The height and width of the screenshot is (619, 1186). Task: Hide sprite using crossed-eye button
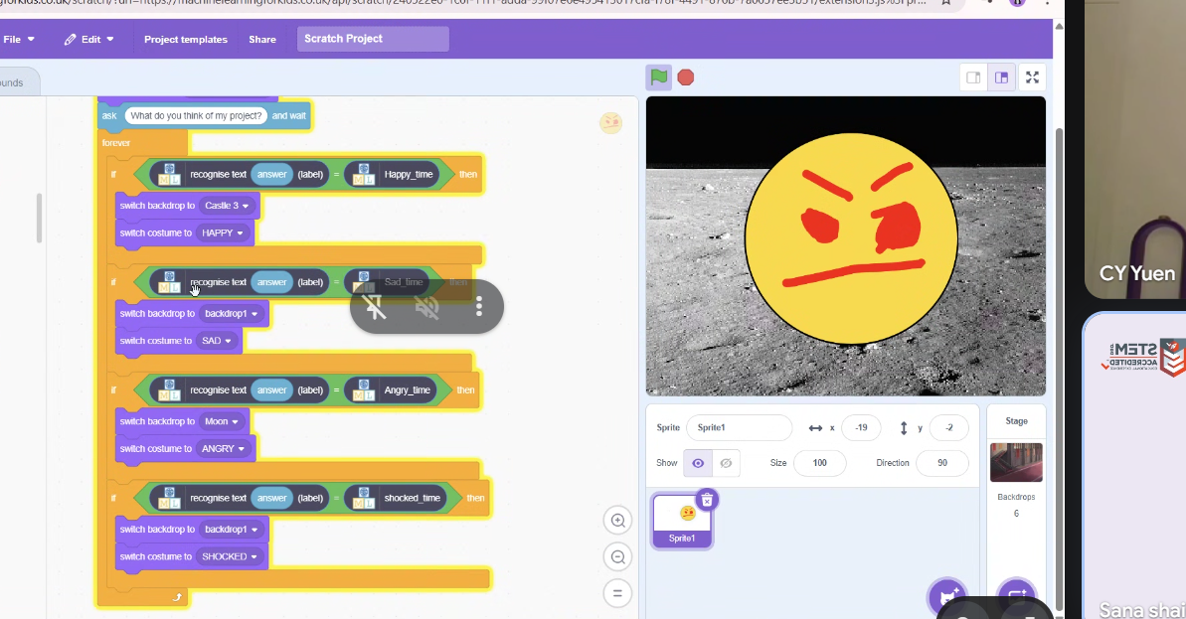[726, 463]
